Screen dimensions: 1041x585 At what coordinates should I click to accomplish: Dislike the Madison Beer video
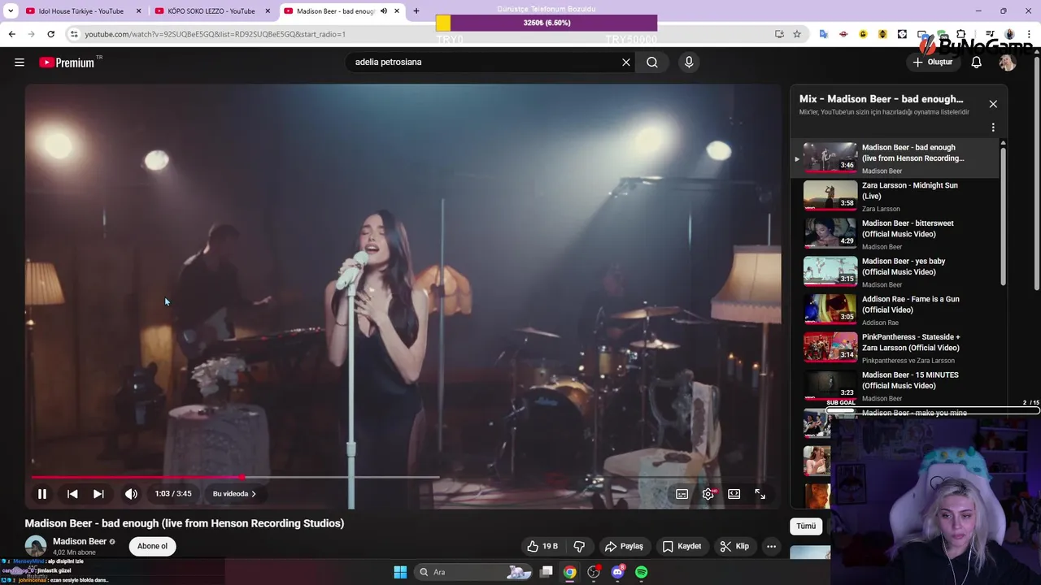[x=580, y=546]
